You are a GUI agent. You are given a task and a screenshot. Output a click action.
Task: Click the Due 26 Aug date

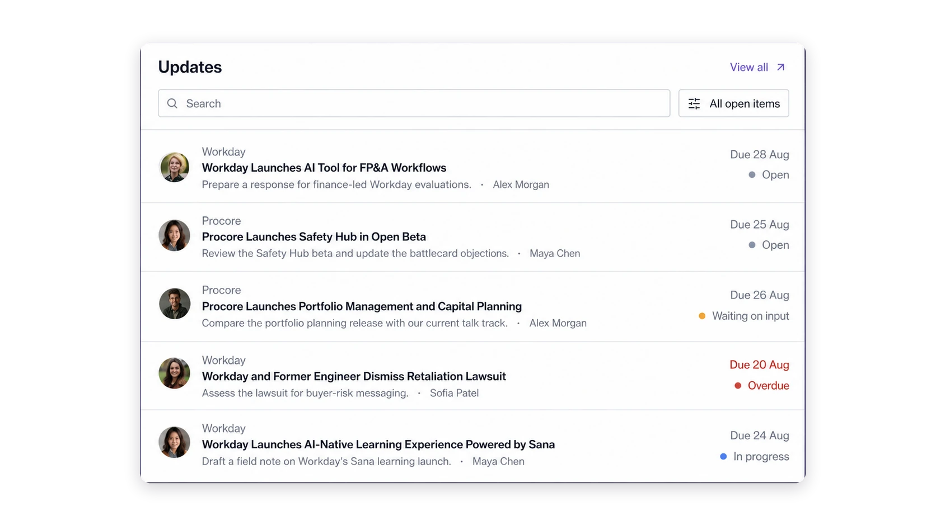pyautogui.click(x=759, y=295)
